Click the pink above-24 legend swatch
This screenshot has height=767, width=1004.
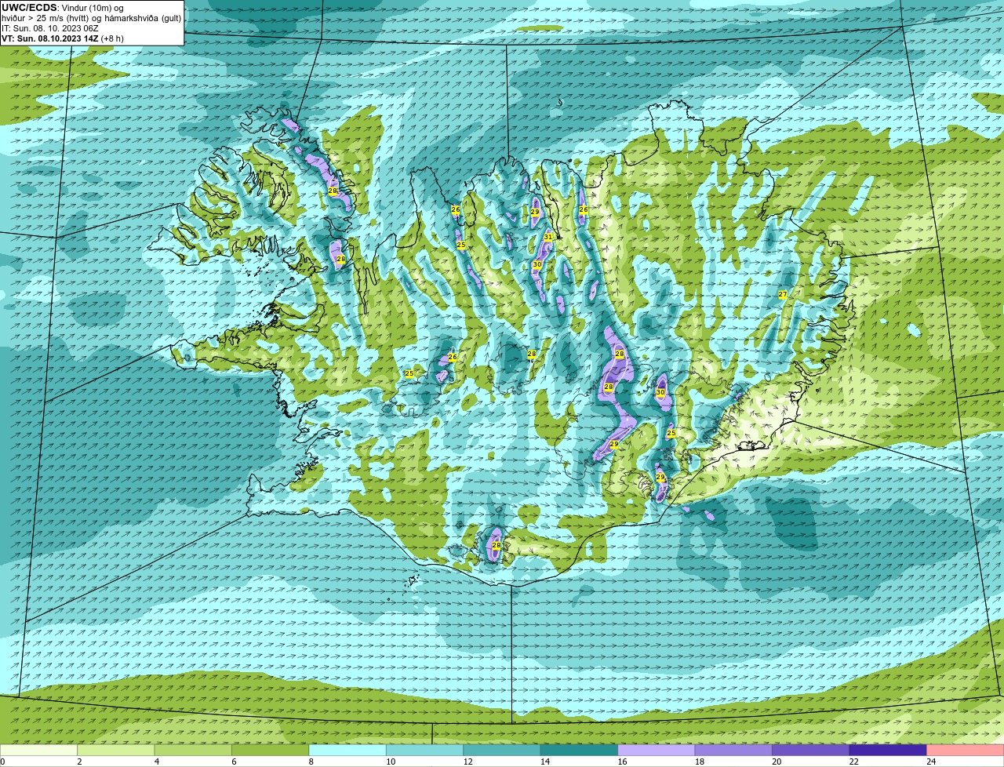pos(966,750)
